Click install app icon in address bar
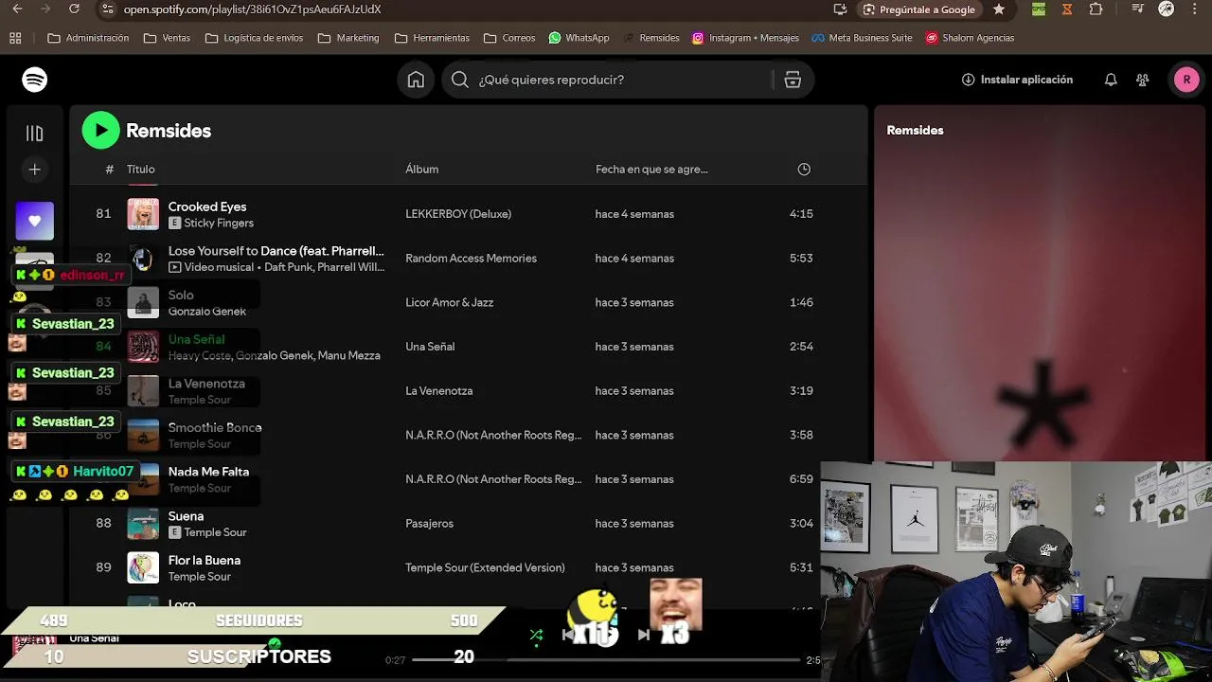Viewport: 1212px width, 682px height. click(x=840, y=9)
